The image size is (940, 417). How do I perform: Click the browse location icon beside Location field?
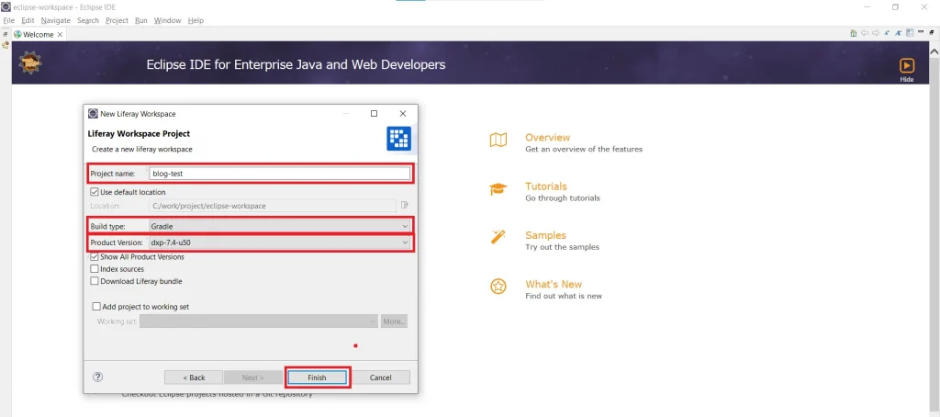point(404,206)
